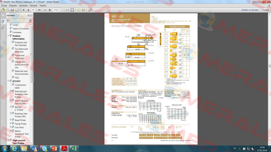Open the Yardım menu

pos(43,6)
